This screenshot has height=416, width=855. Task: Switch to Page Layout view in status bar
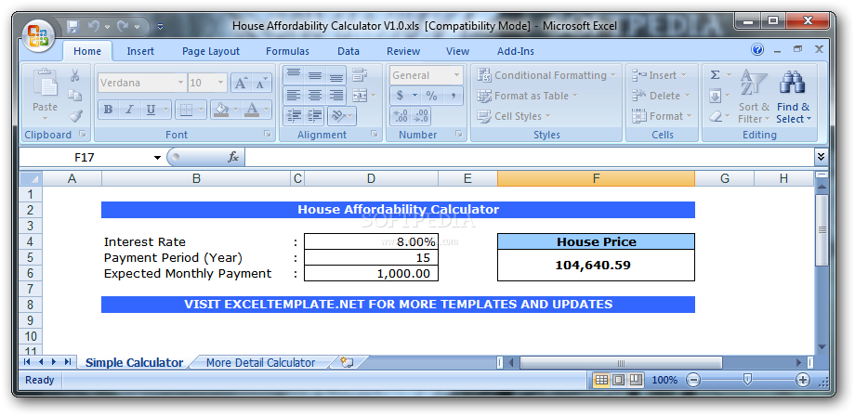tap(618, 380)
